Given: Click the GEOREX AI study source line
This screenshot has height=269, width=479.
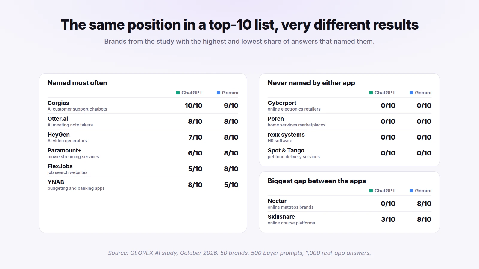Looking at the screenshot, I should click(239, 253).
